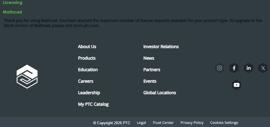Open the Leadership link
Image resolution: width=270 pixels, height=127 pixels.
click(x=89, y=93)
